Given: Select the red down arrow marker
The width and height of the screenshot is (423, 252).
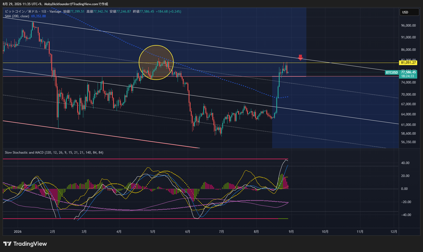Looking at the screenshot, I should coord(300,58).
